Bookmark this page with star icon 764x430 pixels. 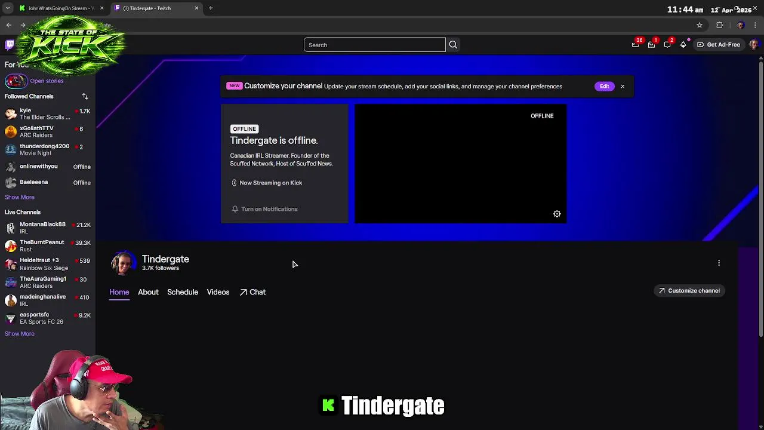700,25
